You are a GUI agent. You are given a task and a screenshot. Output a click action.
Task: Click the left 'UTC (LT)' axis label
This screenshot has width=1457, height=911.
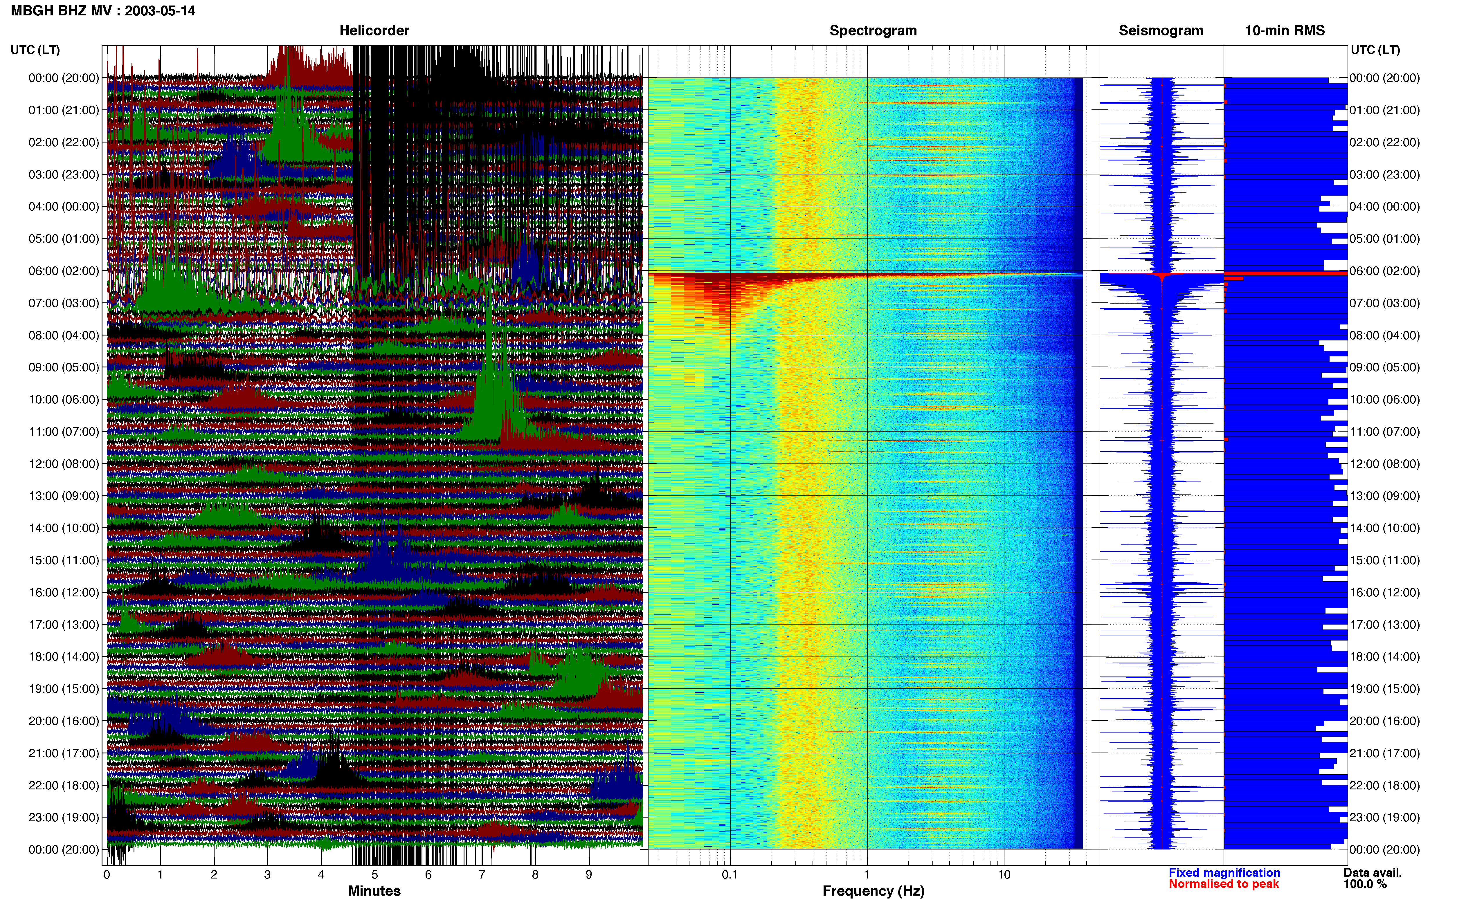click(x=35, y=50)
